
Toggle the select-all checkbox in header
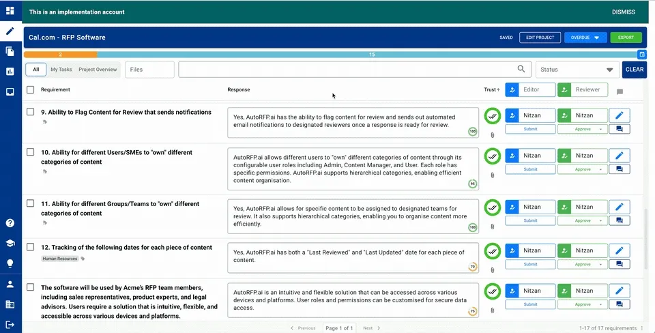click(x=31, y=89)
